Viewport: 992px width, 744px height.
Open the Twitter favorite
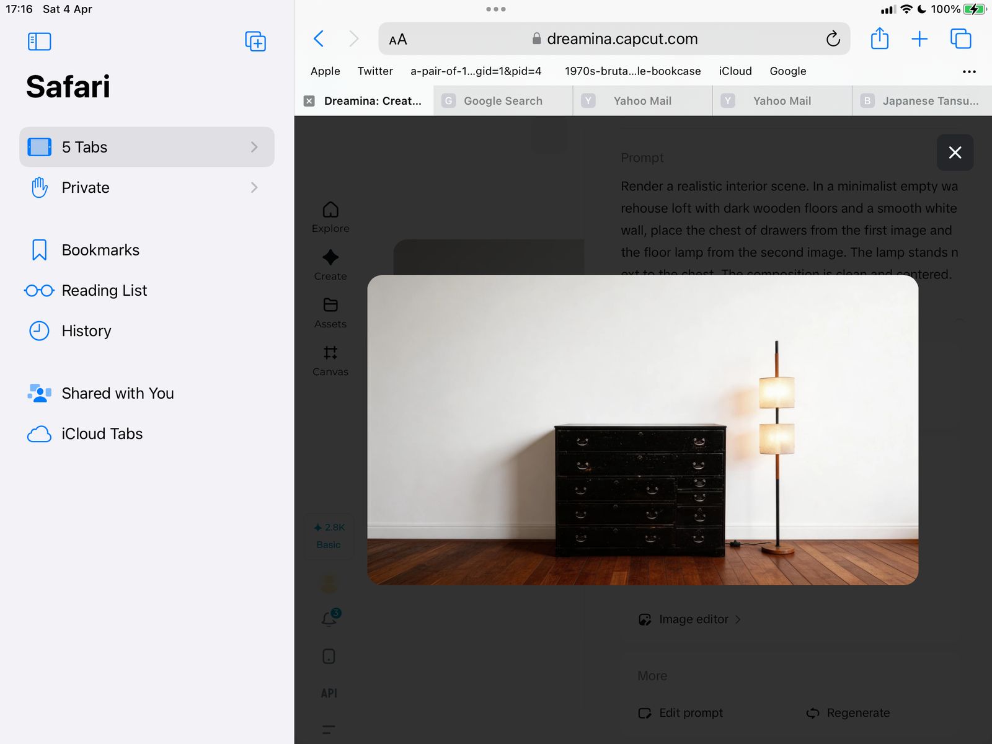375,71
